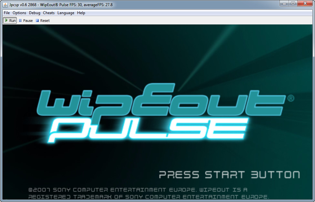Open the Help menu
Image resolution: width=315 pixels, height=202 pixels.
tap(81, 13)
